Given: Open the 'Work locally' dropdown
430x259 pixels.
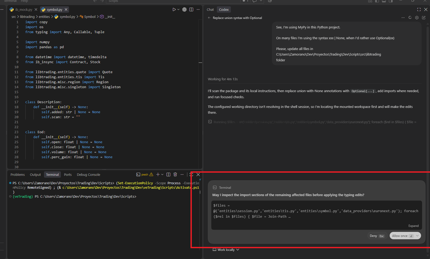Looking at the screenshot, I should pyautogui.click(x=226, y=250).
